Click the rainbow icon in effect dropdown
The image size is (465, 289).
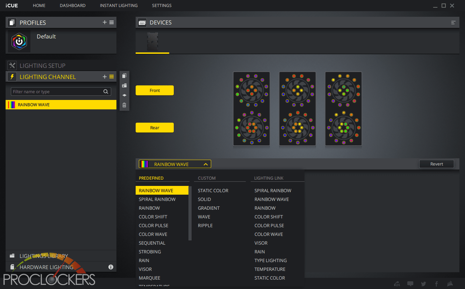coord(144,164)
